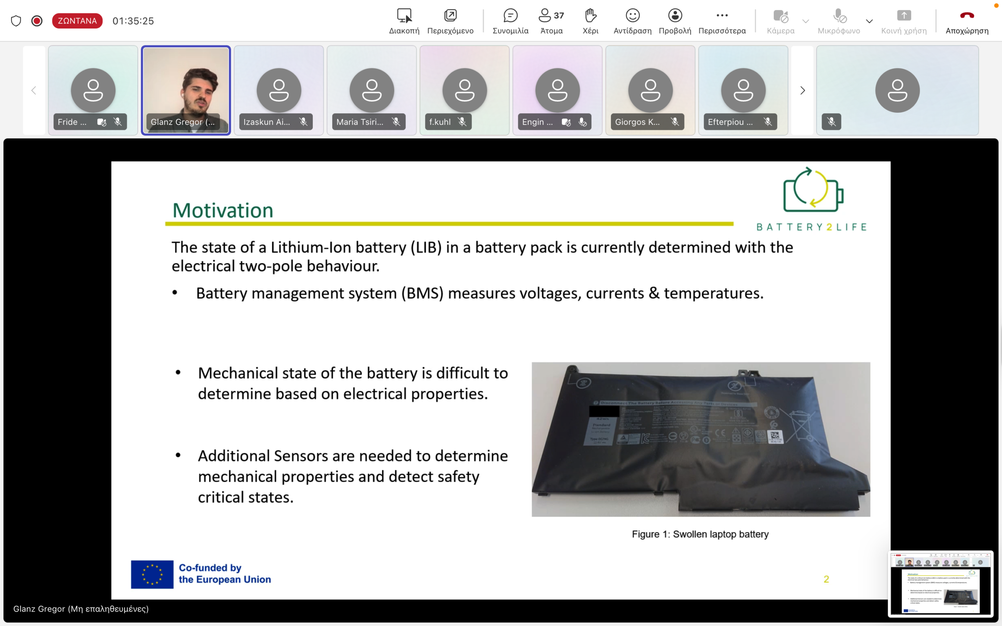
Task: Pop out shared Περιεχόμενο content
Action: click(x=450, y=21)
